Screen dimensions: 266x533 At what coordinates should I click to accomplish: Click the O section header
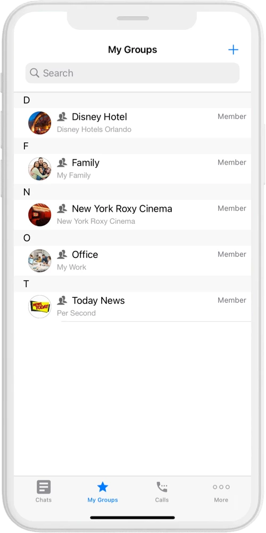[132, 238]
